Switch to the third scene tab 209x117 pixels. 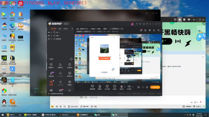pyautogui.click(x=66, y=29)
